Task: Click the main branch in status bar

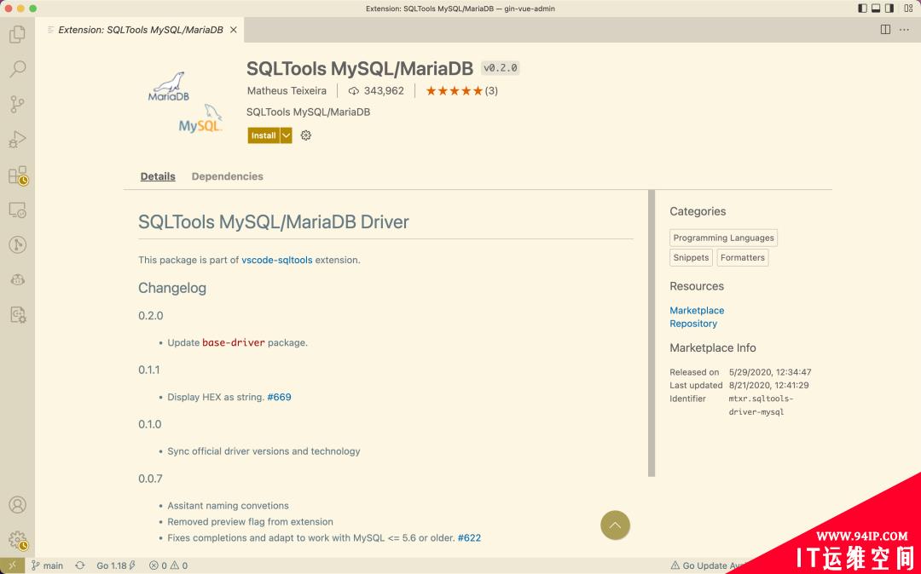Action: pyautogui.click(x=47, y=565)
